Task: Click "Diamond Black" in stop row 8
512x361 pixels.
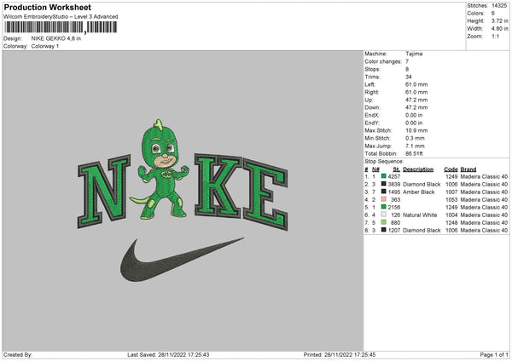Action: click(x=422, y=231)
